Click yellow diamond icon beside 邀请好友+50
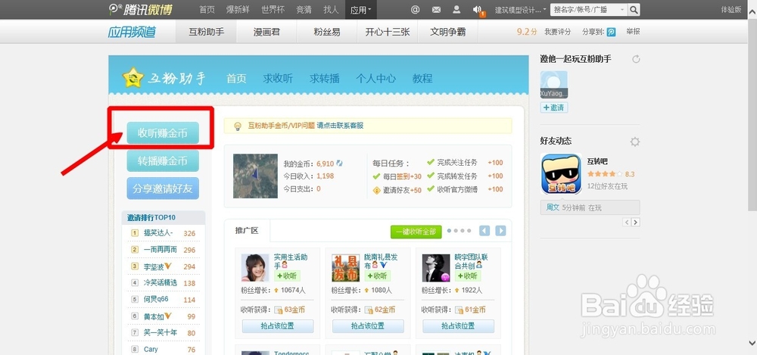The width and height of the screenshot is (757, 355). coord(377,190)
